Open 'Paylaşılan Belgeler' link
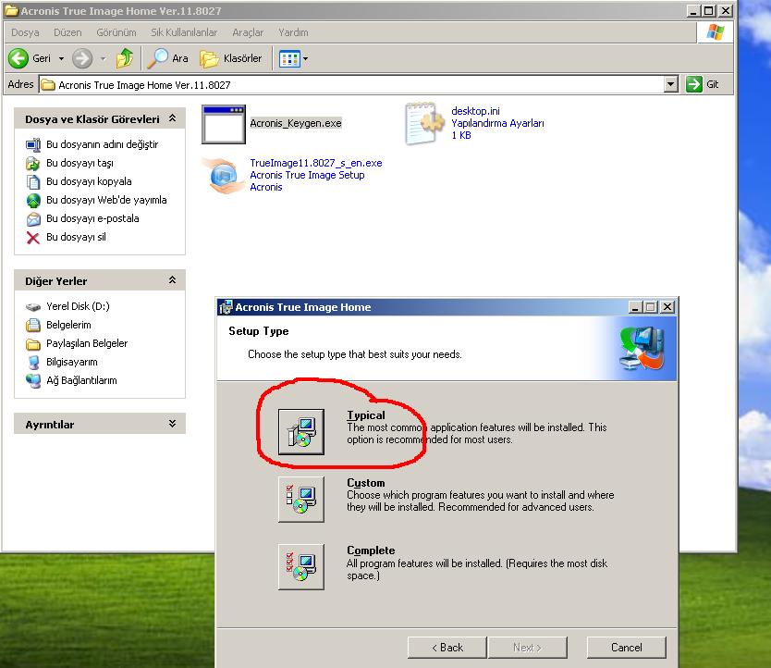 [x=87, y=343]
